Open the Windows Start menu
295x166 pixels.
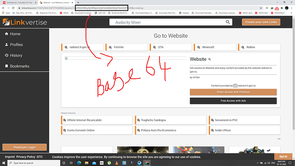tap(3, 163)
